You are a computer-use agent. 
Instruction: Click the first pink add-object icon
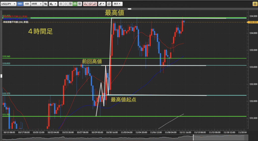point(85,4)
